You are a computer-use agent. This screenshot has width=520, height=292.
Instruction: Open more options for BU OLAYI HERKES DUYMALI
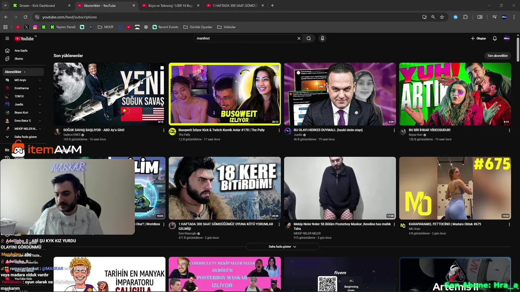tap(394, 131)
